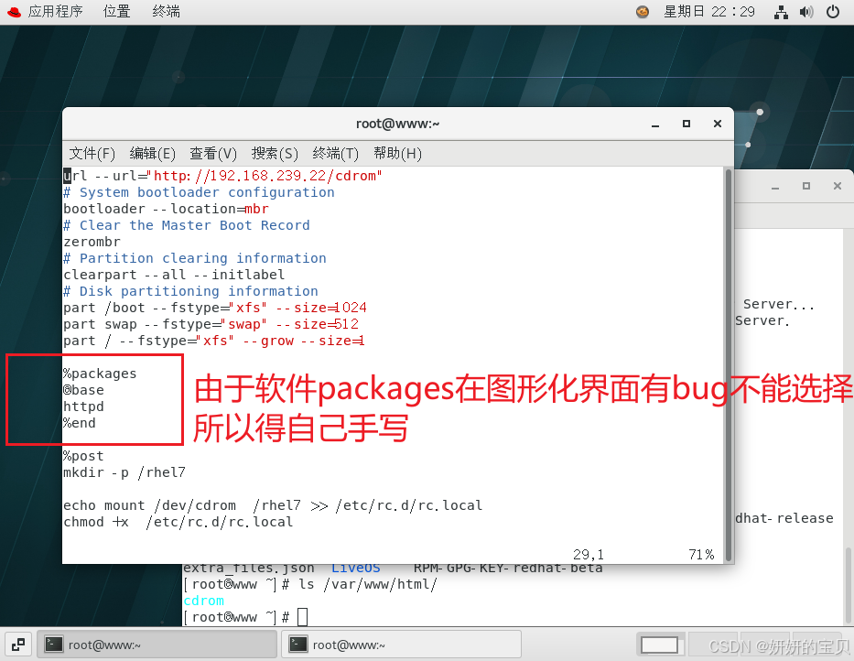Click the '# Clear the Master Boot Record' comment
The width and height of the screenshot is (854, 661).
click(x=186, y=225)
